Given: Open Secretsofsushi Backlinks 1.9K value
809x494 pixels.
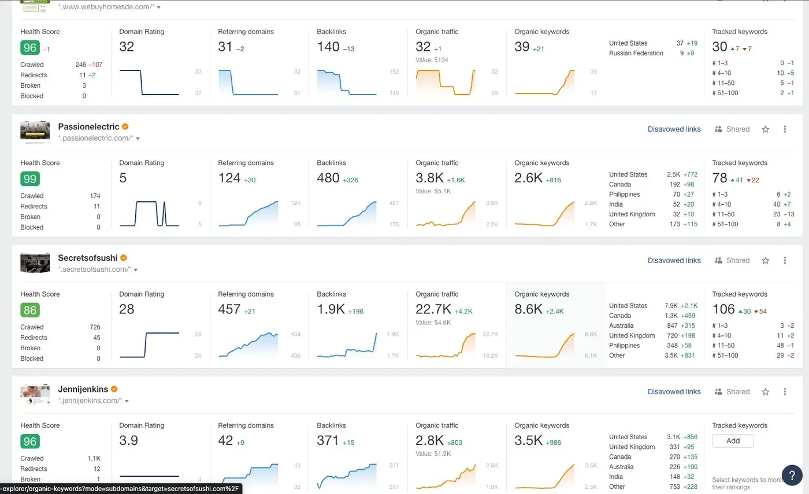Looking at the screenshot, I should coord(331,309).
